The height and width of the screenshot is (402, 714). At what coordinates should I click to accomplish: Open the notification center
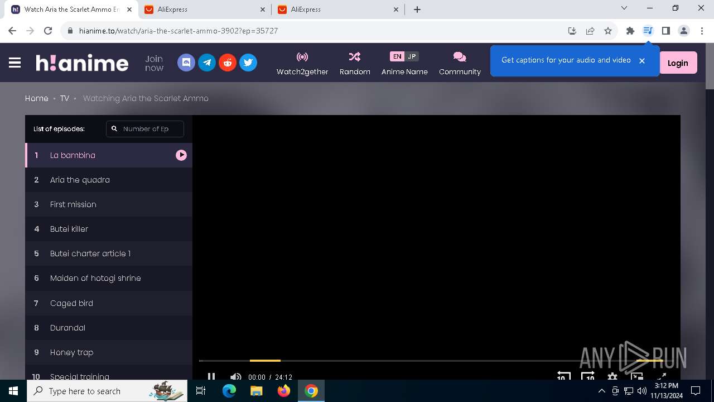coord(696,391)
